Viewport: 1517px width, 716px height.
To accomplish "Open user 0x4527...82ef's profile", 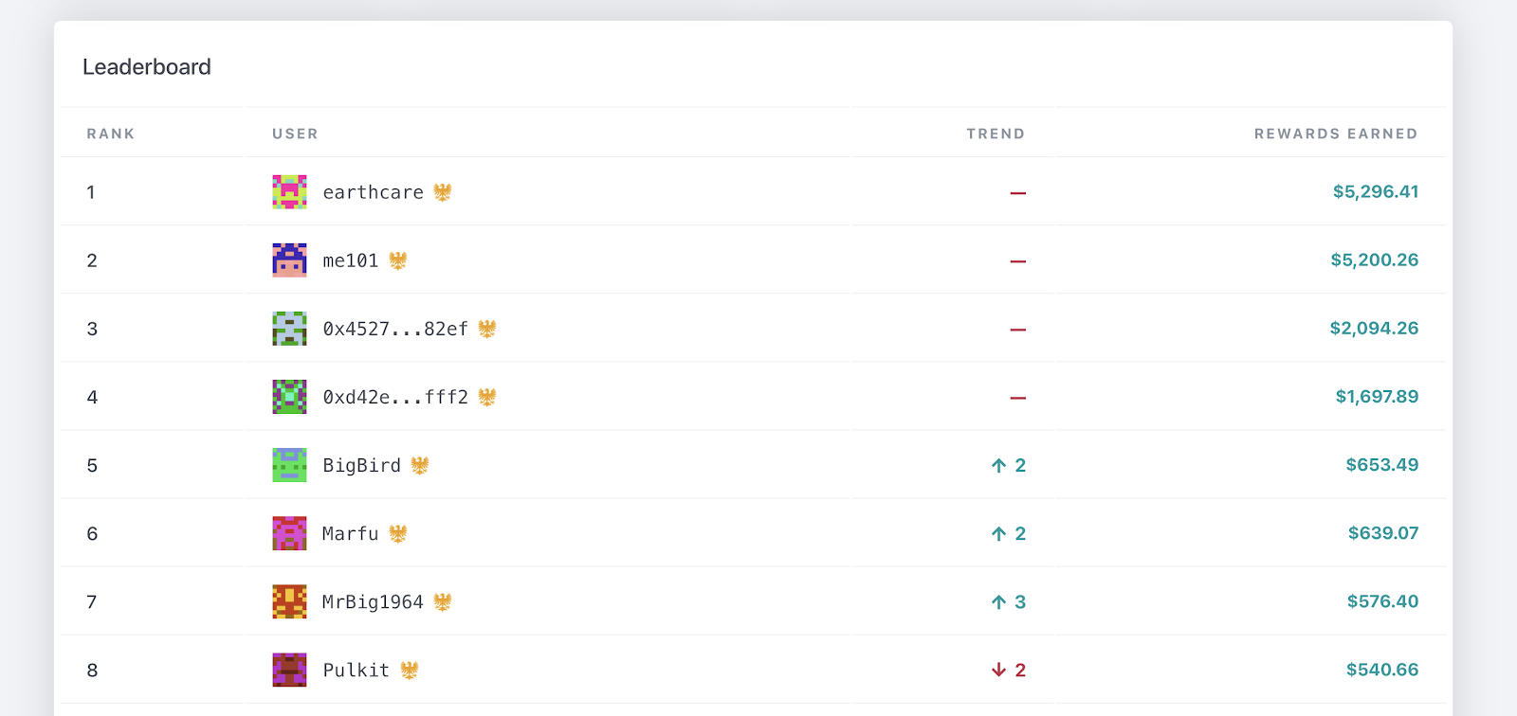I will tap(395, 329).
